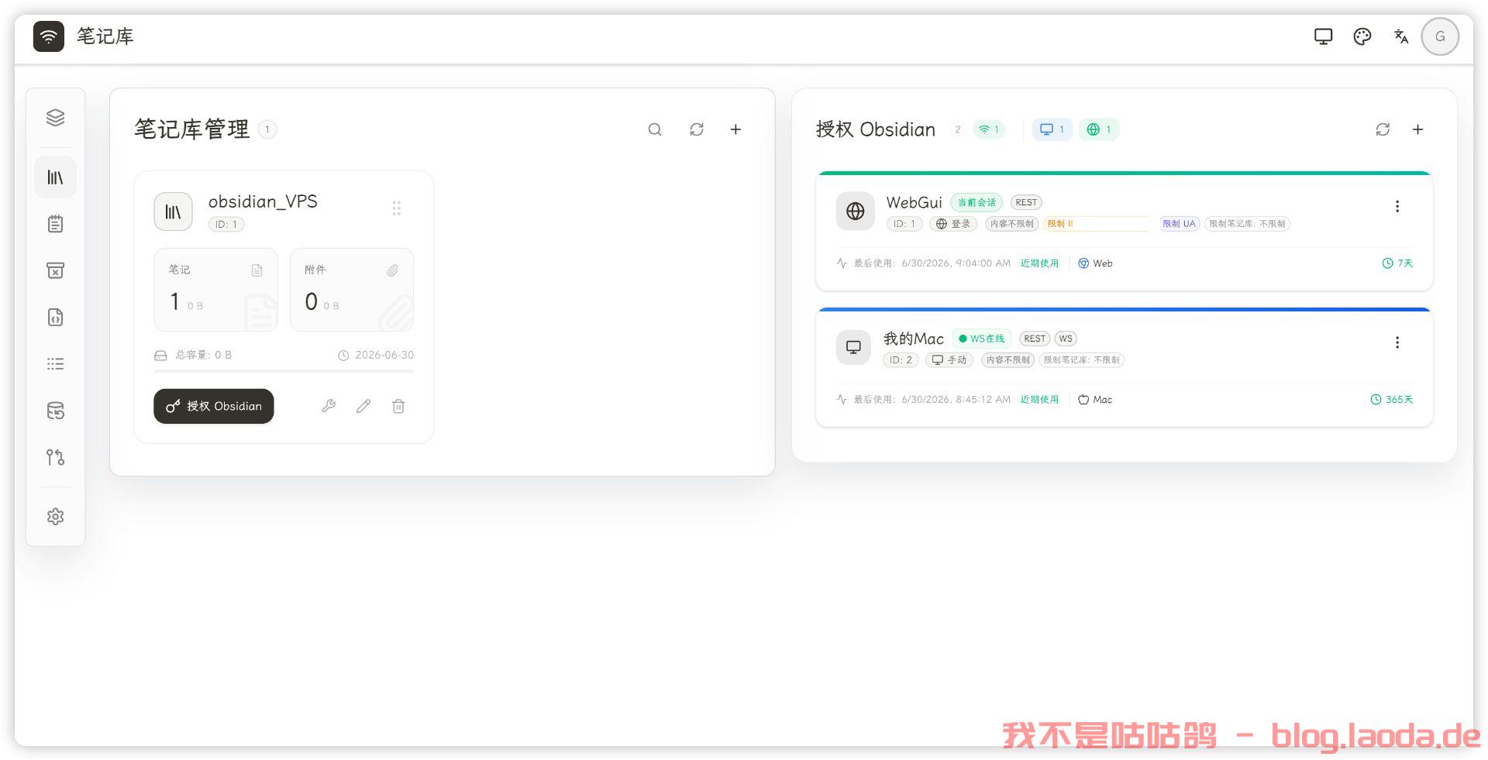This screenshot has height=760, width=1488.
Task: Click the REST tag on WebGui card
Action: tap(1026, 202)
